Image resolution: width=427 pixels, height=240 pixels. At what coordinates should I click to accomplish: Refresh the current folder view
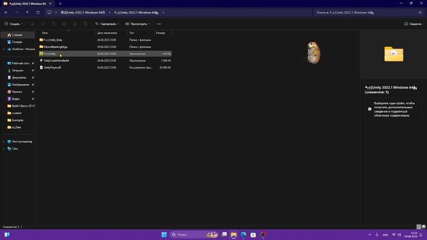pyautogui.click(x=38, y=13)
